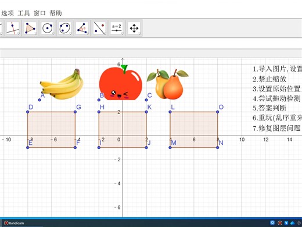
Task: Select point G on the left rectangle
Action: (75, 112)
